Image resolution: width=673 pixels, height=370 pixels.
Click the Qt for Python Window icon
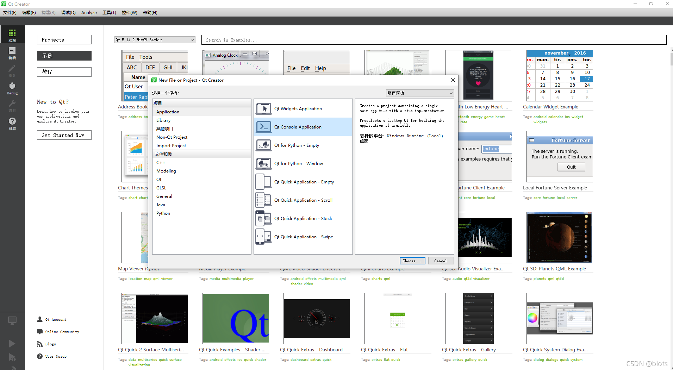click(264, 164)
